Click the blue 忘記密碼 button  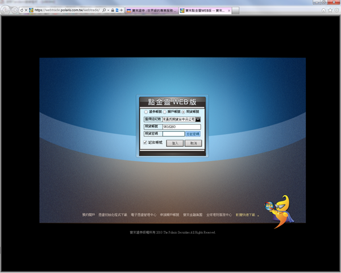click(193, 134)
